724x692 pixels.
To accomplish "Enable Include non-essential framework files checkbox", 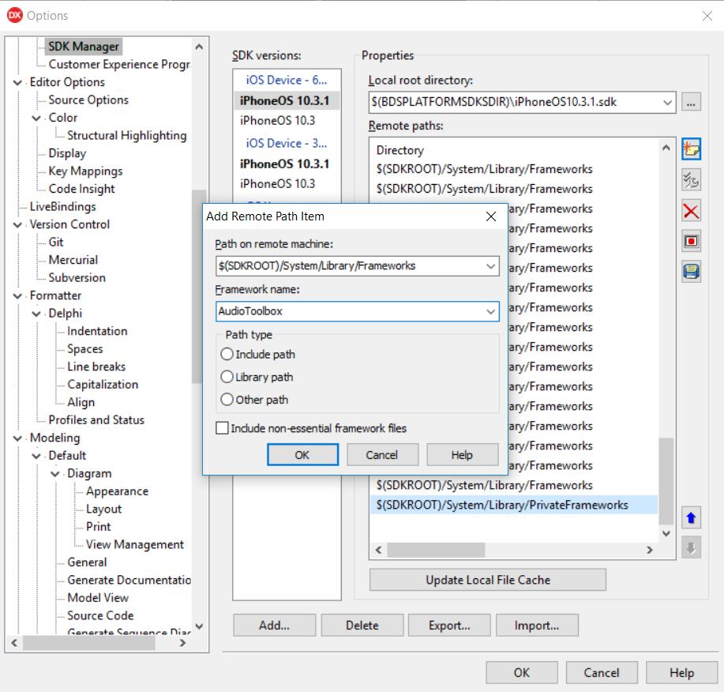I will [x=222, y=428].
